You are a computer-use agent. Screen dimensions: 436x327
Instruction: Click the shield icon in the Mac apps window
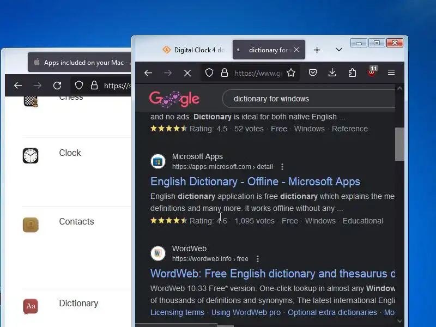coord(79,85)
